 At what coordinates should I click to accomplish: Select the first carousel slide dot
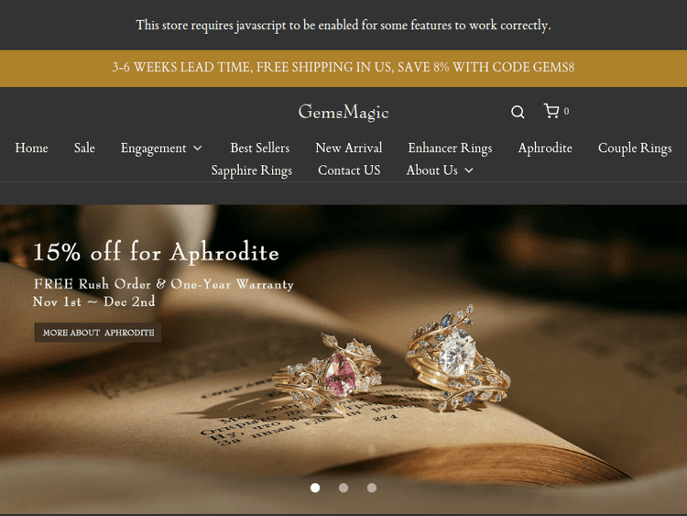click(315, 488)
